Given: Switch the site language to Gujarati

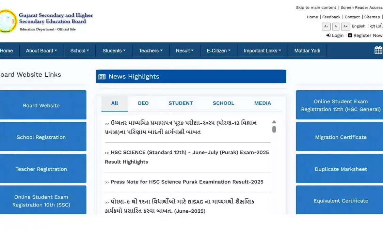Looking at the screenshot, I should [x=376, y=26].
